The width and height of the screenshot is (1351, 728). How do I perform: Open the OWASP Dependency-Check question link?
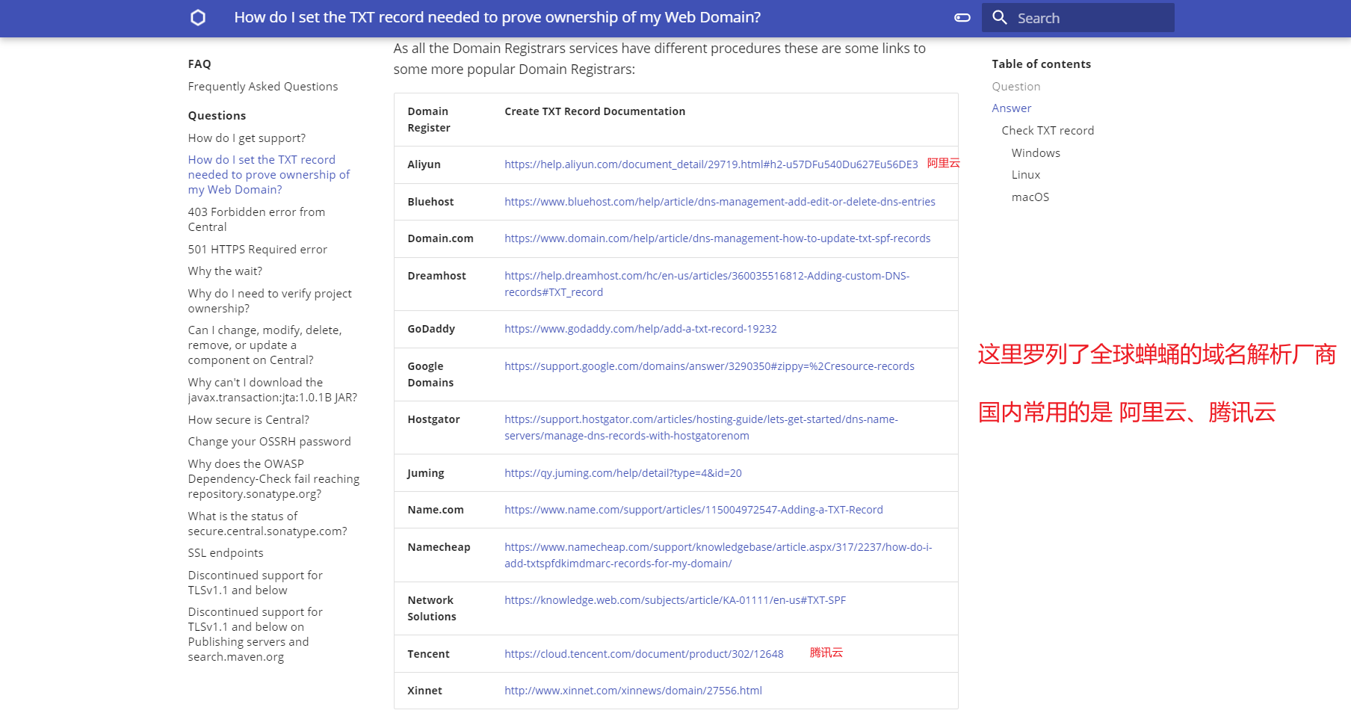(x=274, y=479)
